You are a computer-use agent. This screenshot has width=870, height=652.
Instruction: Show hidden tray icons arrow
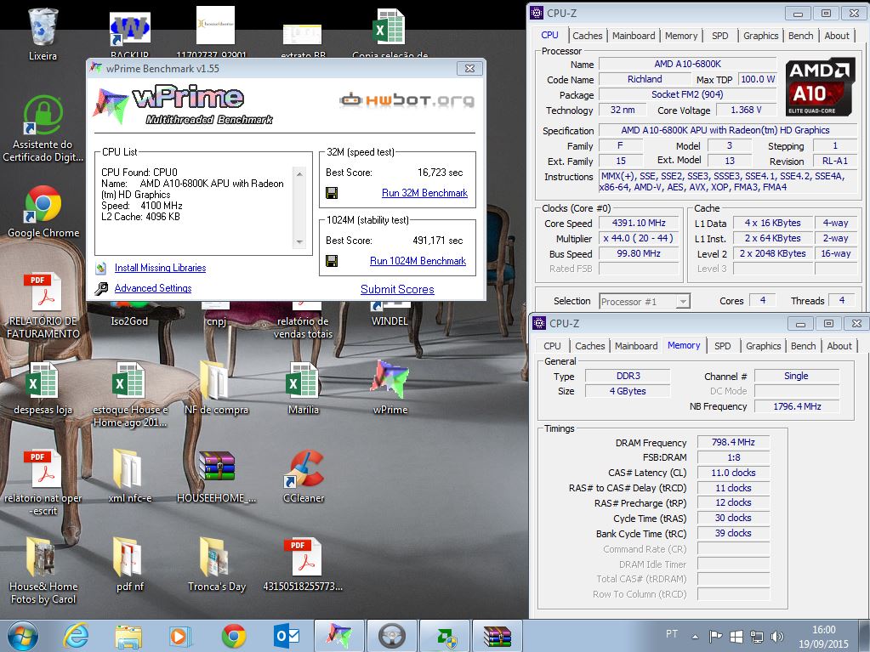pos(695,637)
